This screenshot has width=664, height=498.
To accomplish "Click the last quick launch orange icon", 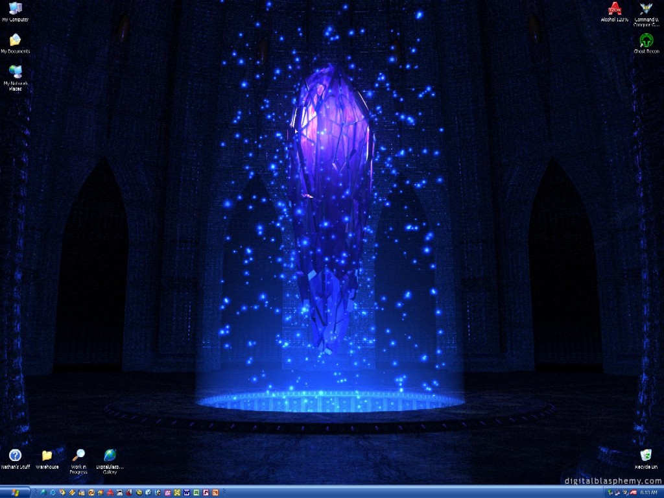I will tap(215, 492).
